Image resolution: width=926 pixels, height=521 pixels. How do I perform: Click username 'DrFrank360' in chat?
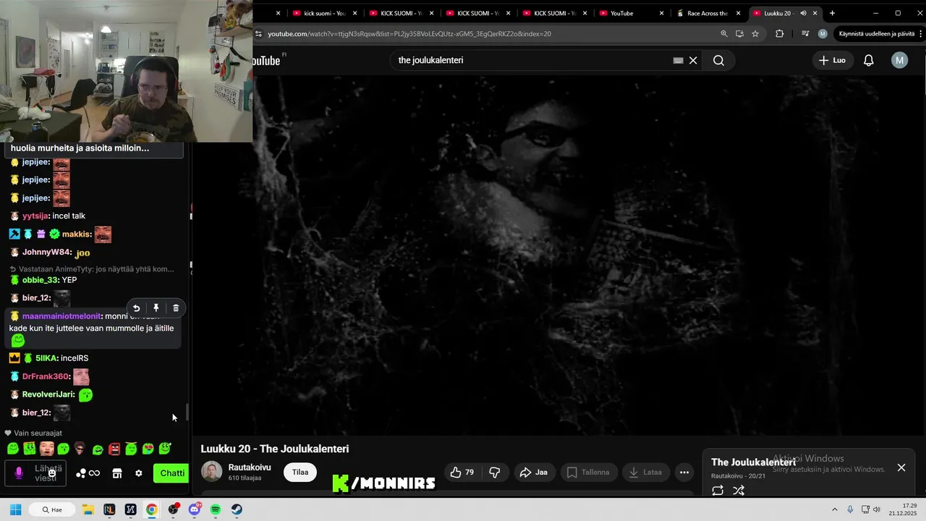[x=46, y=376]
